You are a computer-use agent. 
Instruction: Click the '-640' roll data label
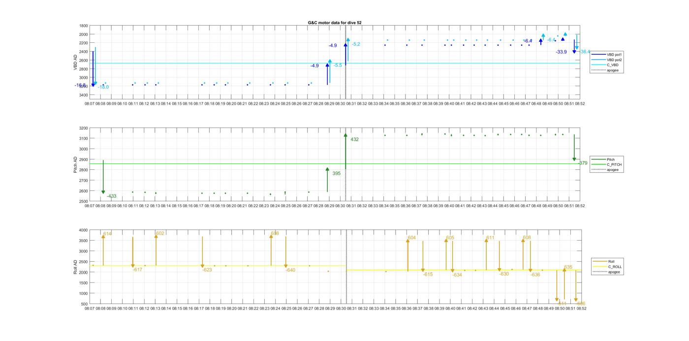point(290,270)
